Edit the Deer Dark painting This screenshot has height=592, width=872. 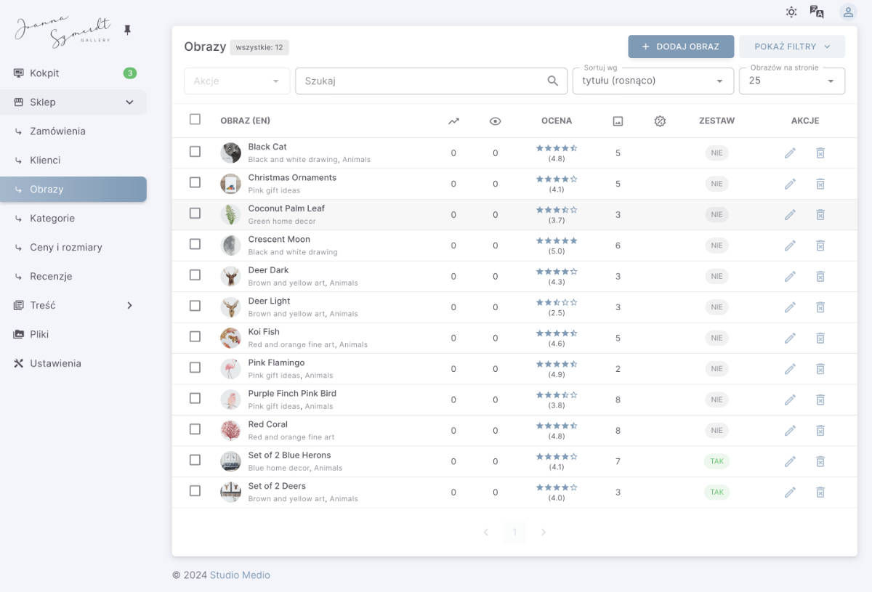pos(790,277)
